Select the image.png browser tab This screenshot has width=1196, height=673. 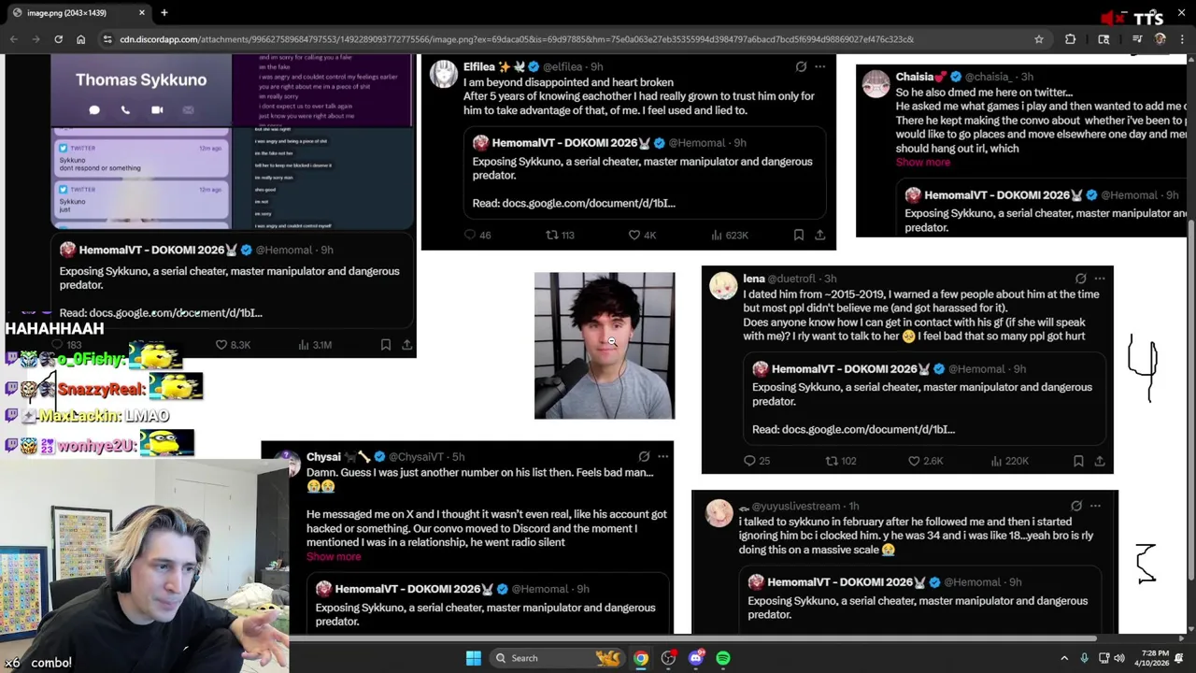coord(78,12)
